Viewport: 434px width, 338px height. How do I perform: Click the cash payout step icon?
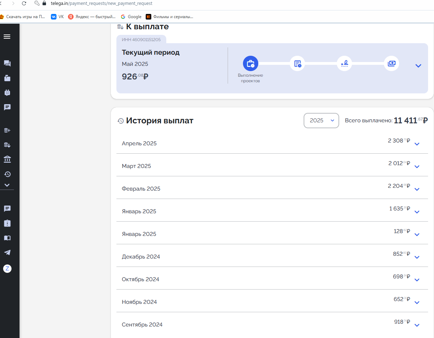(x=391, y=64)
